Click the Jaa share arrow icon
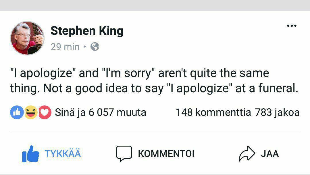 point(247,154)
